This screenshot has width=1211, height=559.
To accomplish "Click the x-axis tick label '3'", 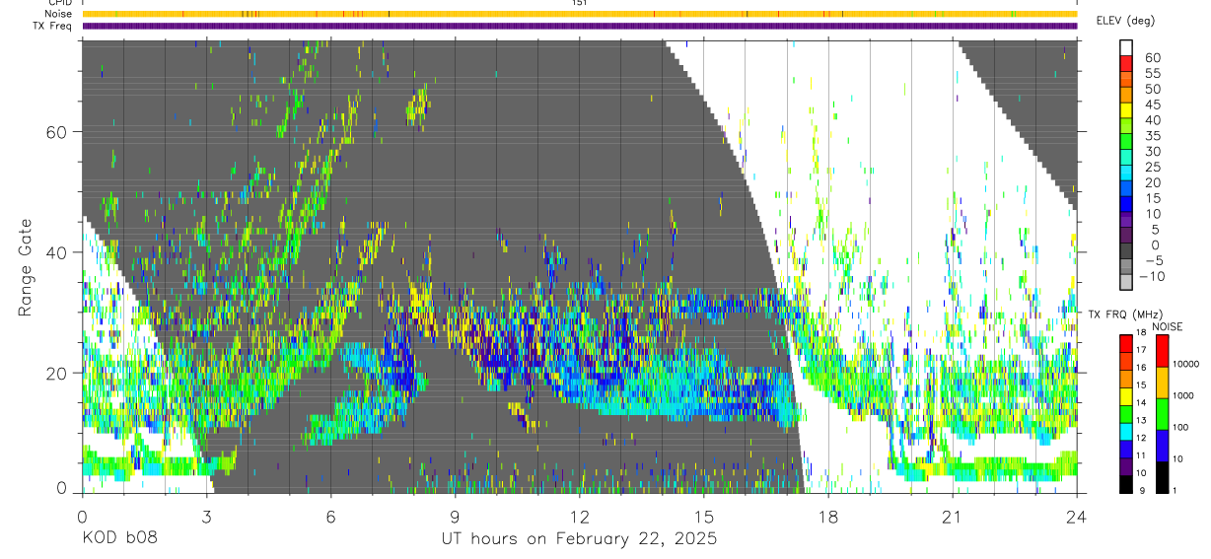I will [x=206, y=516].
